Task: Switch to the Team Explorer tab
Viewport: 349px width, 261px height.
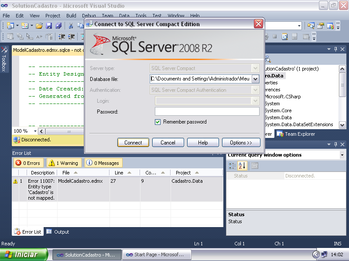Action: [x=296, y=134]
